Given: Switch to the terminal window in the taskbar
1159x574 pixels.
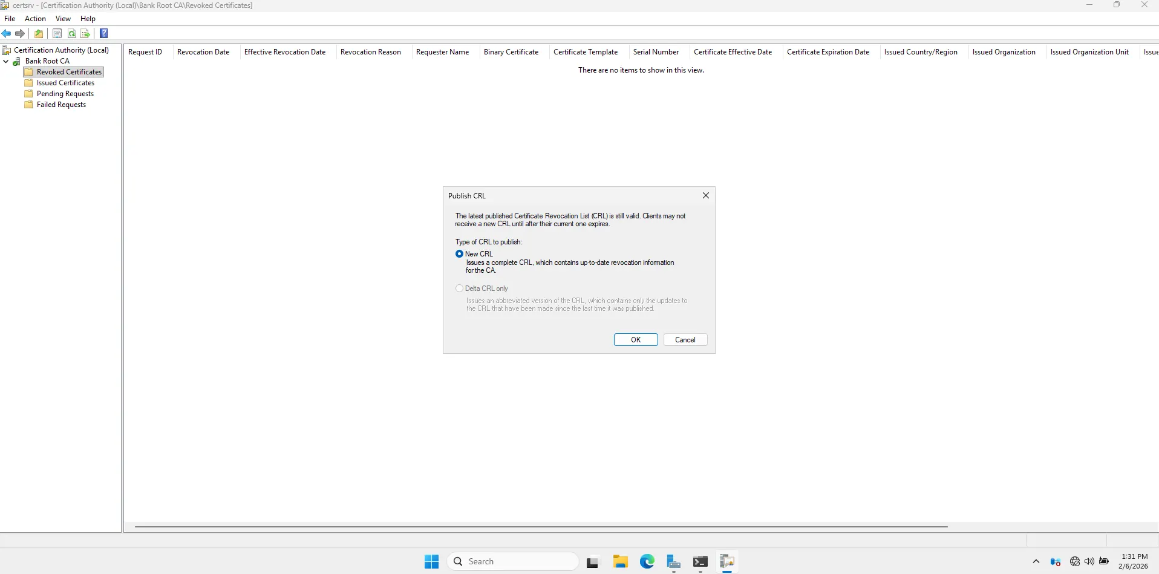Looking at the screenshot, I should click(x=700, y=562).
